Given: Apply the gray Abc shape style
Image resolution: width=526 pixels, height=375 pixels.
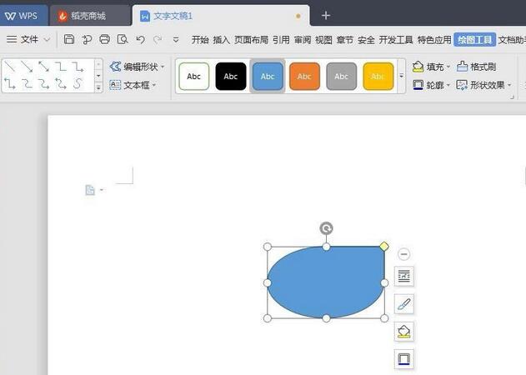Looking at the screenshot, I should pos(342,76).
